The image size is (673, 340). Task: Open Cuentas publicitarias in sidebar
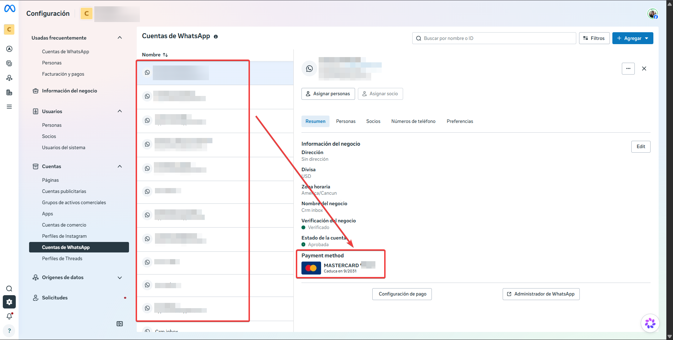tap(64, 191)
